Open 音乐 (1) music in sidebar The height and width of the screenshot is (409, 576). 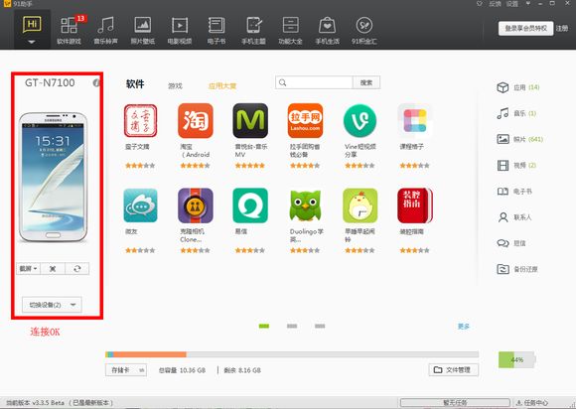(516, 113)
